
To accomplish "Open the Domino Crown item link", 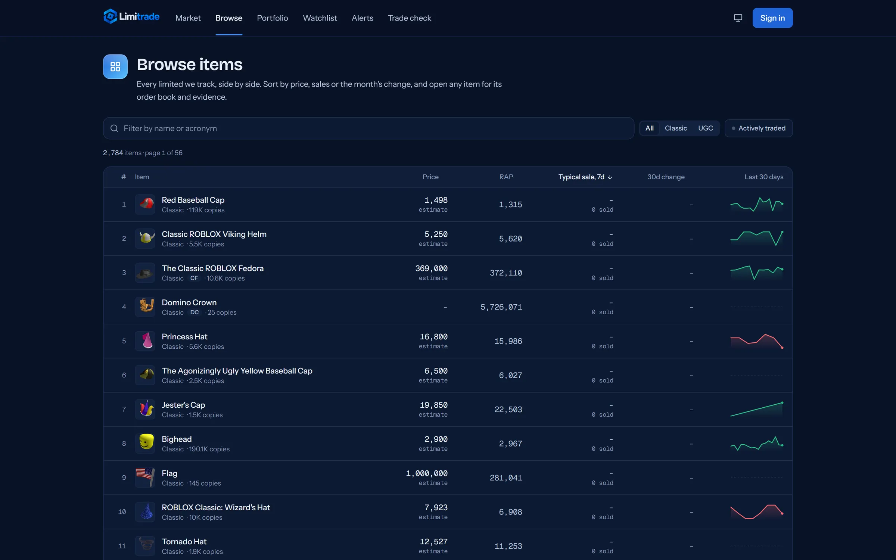I will 189,302.
